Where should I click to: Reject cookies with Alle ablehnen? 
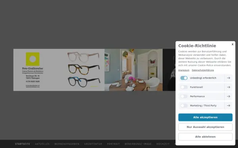(205, 137)
